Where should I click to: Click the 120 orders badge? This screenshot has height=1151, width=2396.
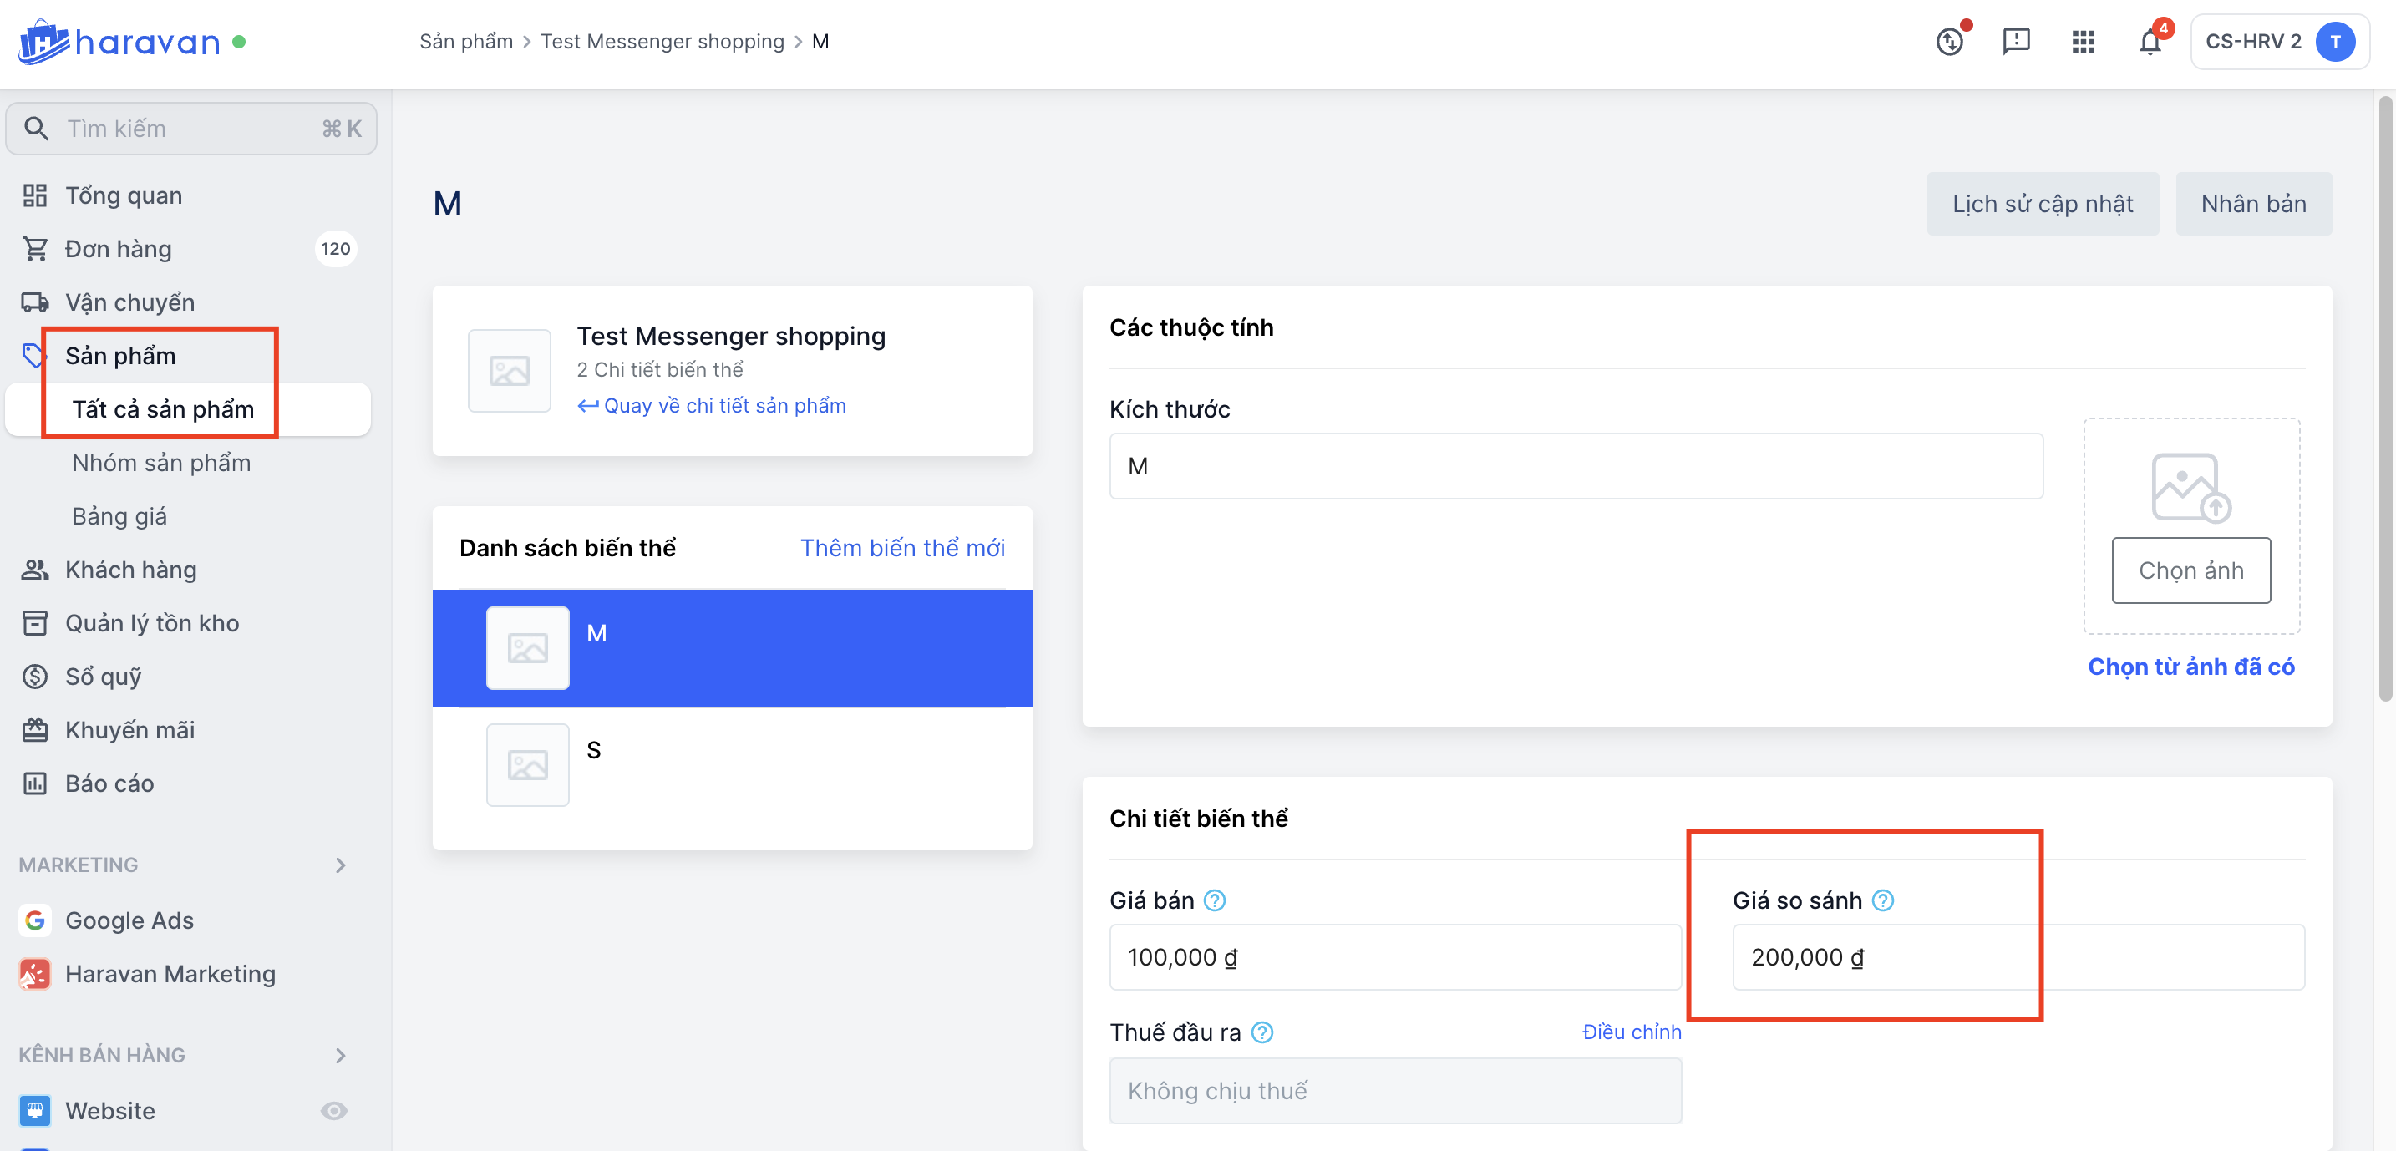pos(335,248)
